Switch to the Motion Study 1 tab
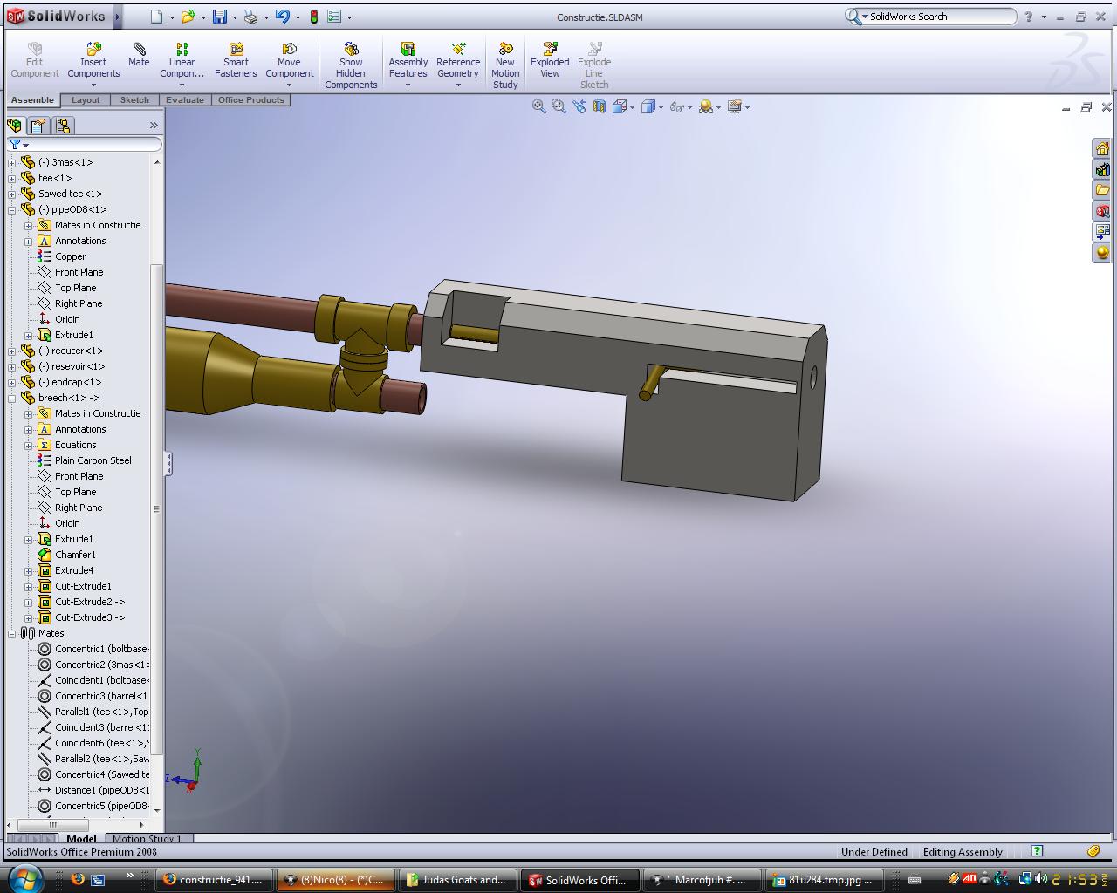 point(147,839)
